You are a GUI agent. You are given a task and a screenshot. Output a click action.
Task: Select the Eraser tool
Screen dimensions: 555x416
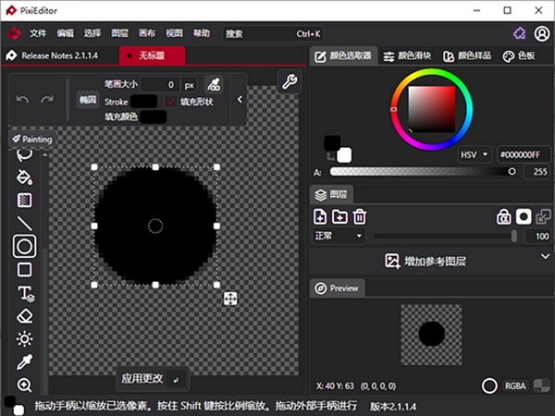pyautogui.click(x=24, y=316)
